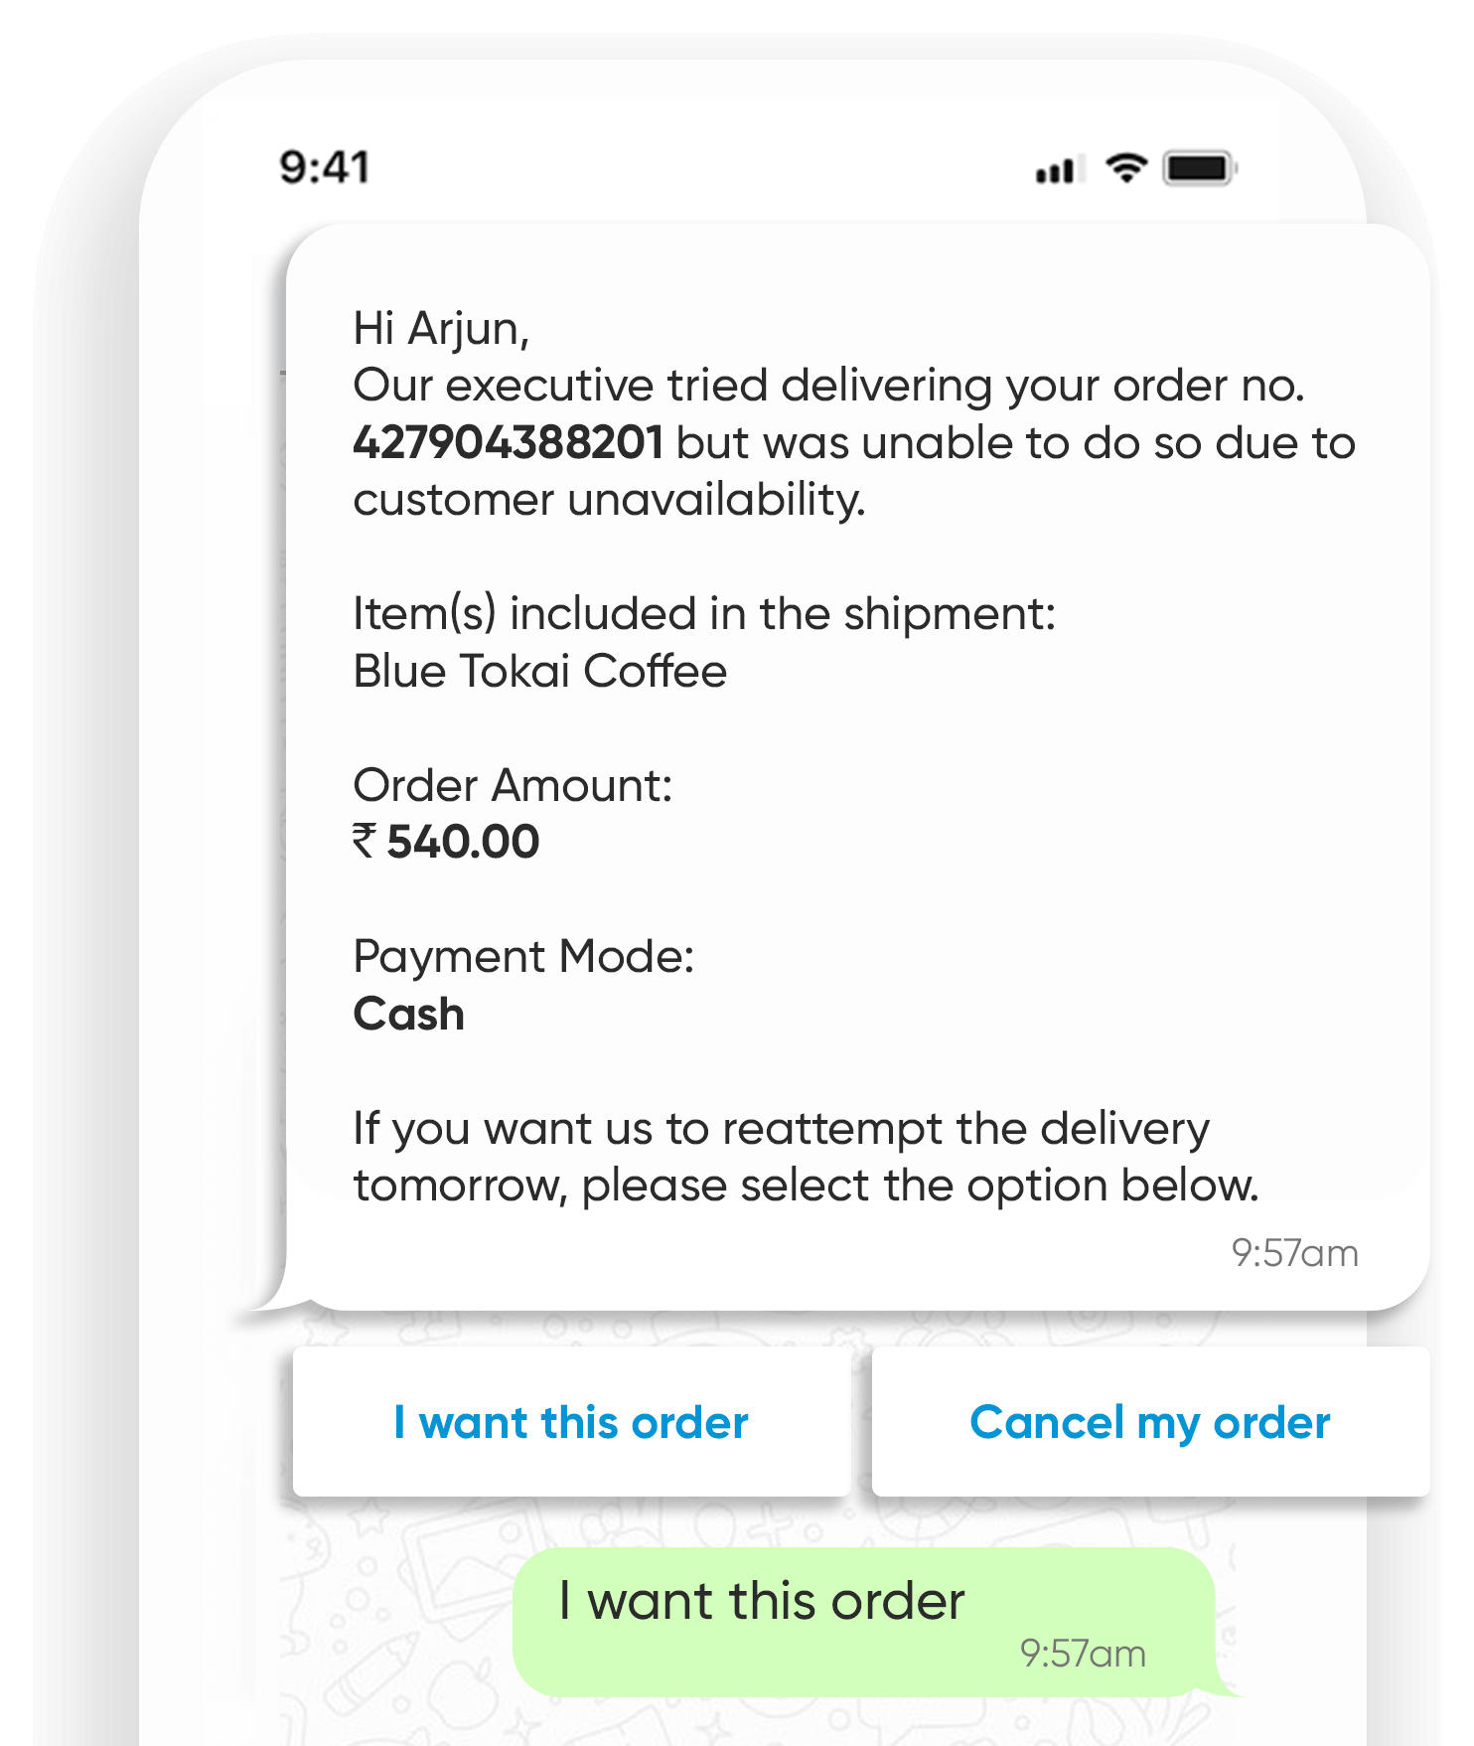Tap the battery indicator icon
The height and width of the screenshot is (1746, 1474).
[1200, 168]
